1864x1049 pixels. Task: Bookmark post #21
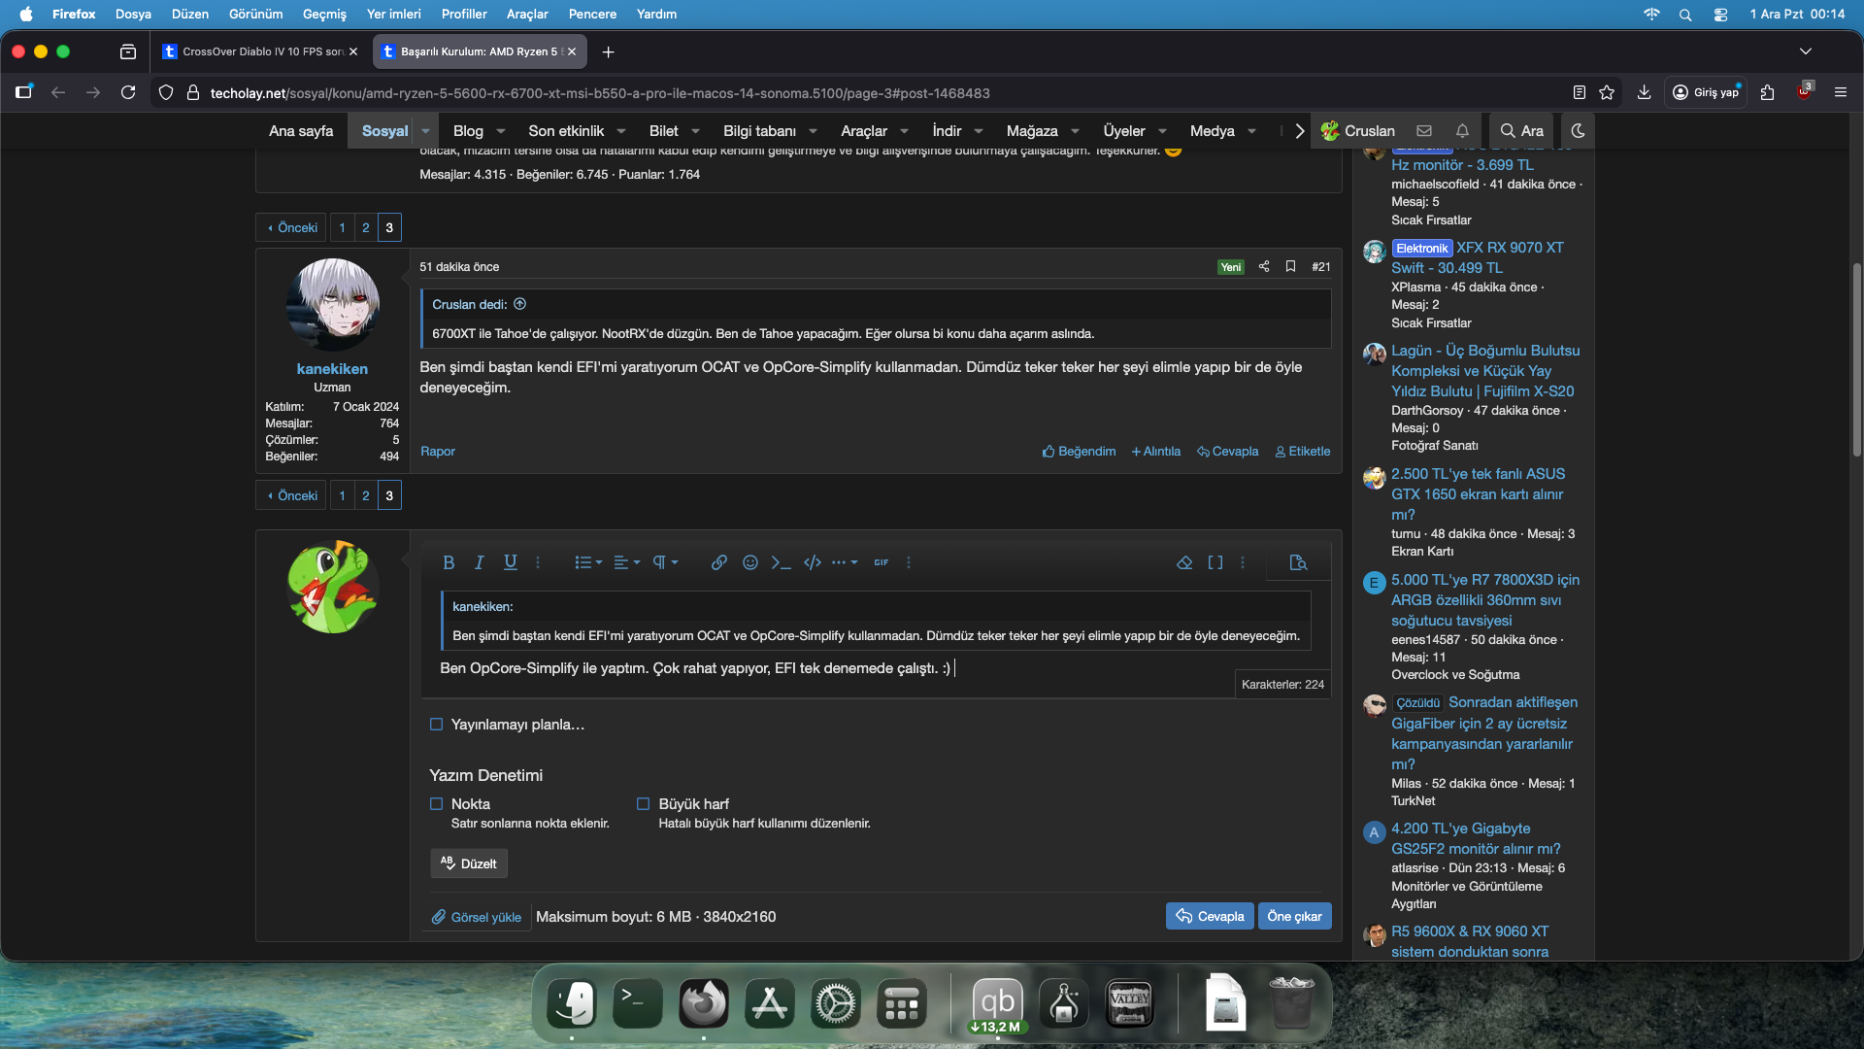[x=1290, y=266]
